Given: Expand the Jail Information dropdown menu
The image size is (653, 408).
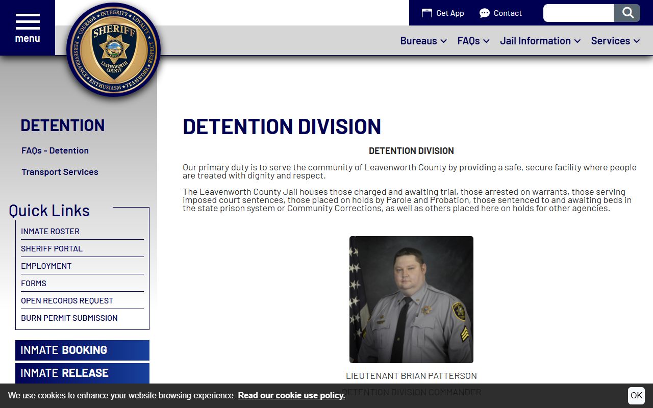Looking at the screenshot, I should 540,41.
